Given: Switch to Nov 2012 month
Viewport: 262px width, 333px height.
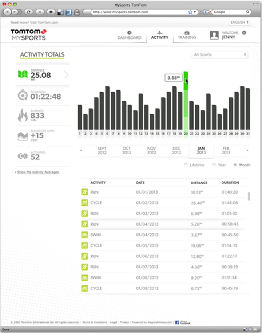Looking at the screenshot, I should coord(151,150).
